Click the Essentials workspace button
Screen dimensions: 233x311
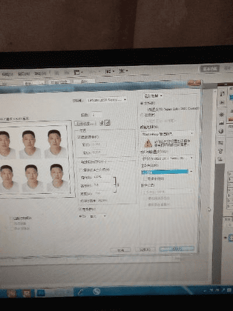click(210, 69)
